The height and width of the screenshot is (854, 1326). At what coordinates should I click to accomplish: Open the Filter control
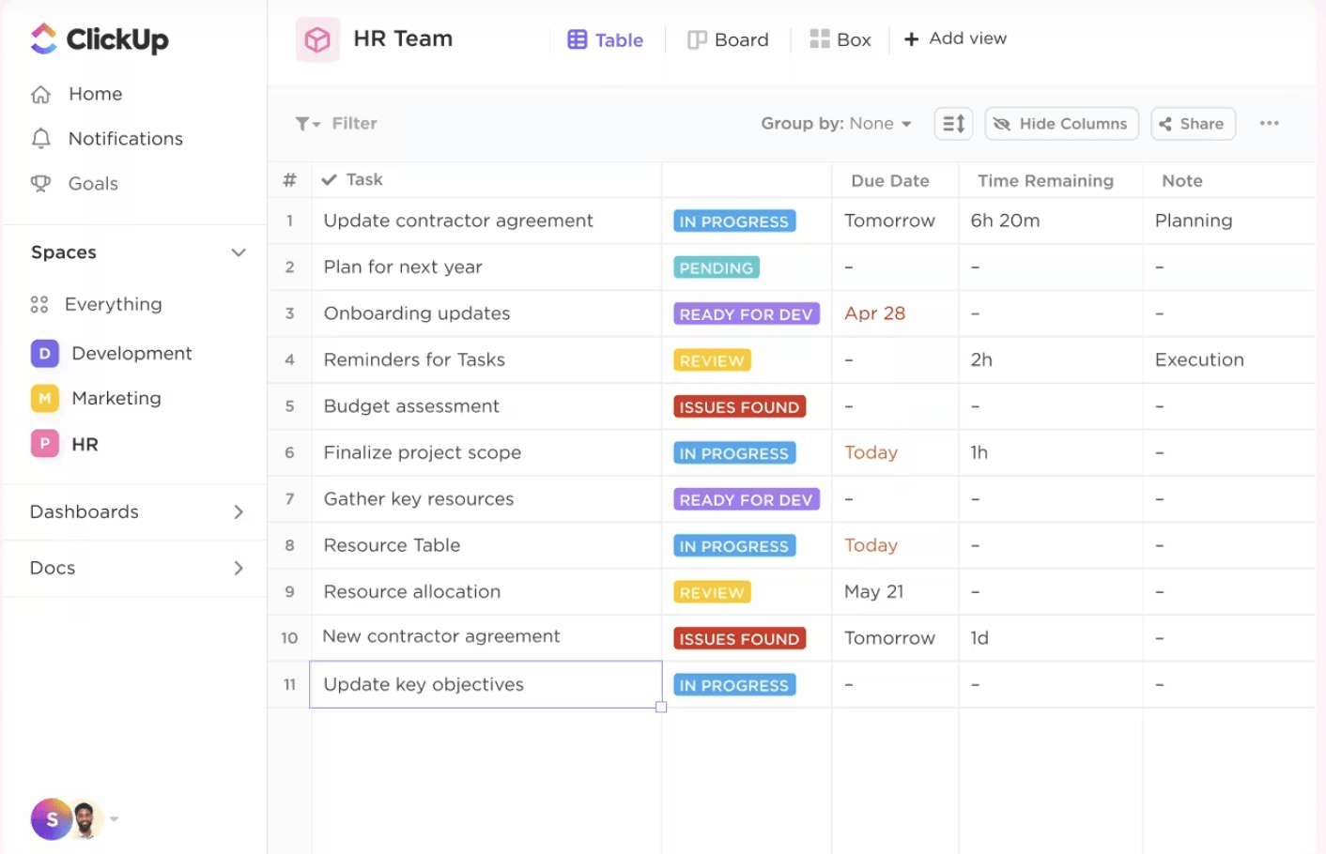pos(335,123)
